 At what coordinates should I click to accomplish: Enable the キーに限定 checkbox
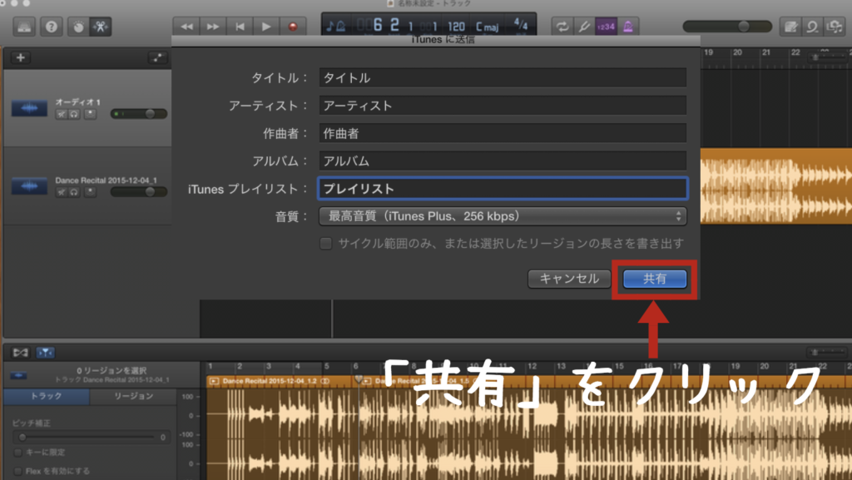18,453
